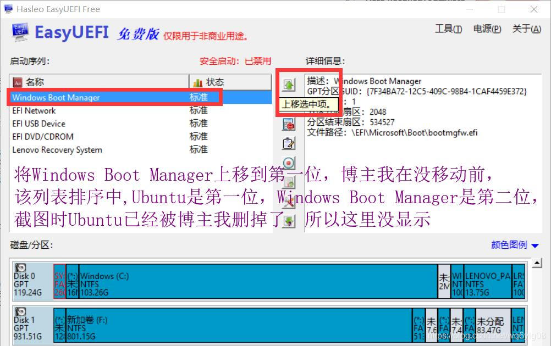Click the disk list scrollbar up arrow
This screenshot has width=551, height=346.
pos(537,263)
